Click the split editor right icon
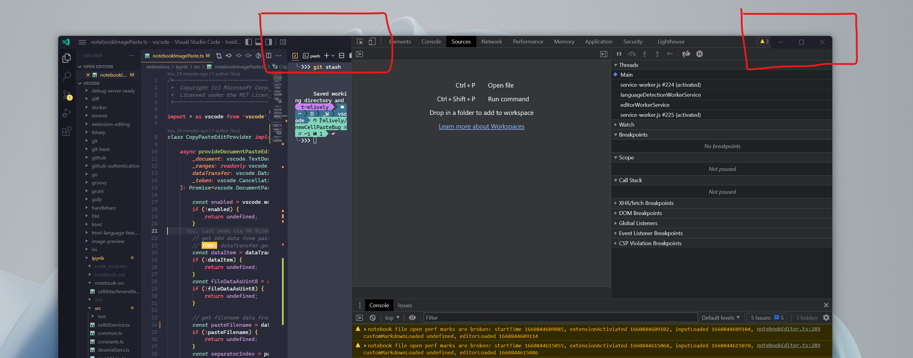 coord(269,56)
